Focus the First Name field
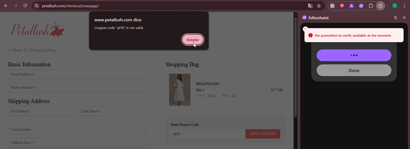Image resolution: width=410 pixels, height=149 pixels. pyautogui.click(x=42, y=111)
